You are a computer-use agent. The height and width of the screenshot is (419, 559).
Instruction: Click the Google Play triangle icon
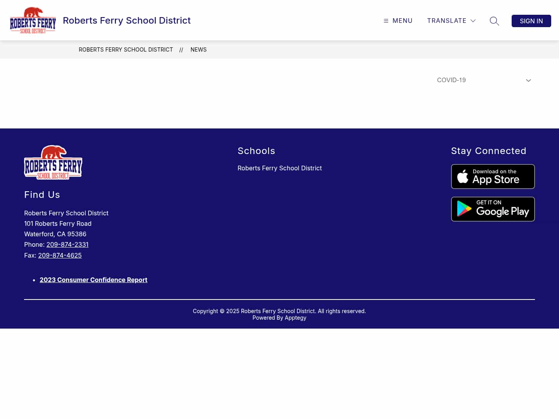pos(463,209)
